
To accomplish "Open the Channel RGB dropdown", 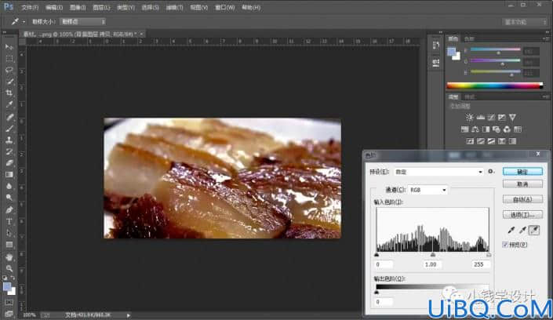I will (x=427, y=190).
